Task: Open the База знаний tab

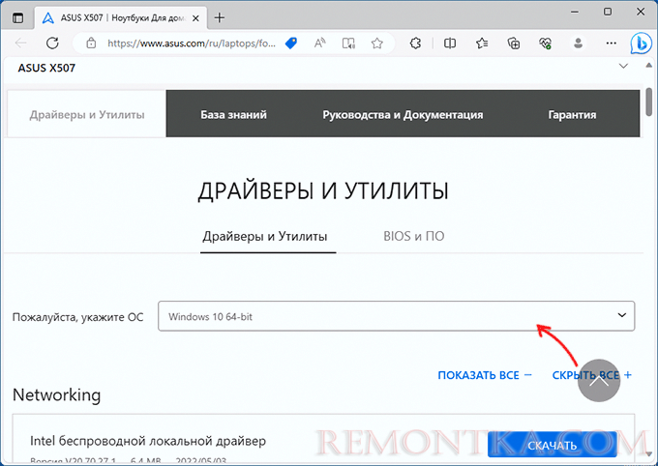Action: click(x=233, y=114)
